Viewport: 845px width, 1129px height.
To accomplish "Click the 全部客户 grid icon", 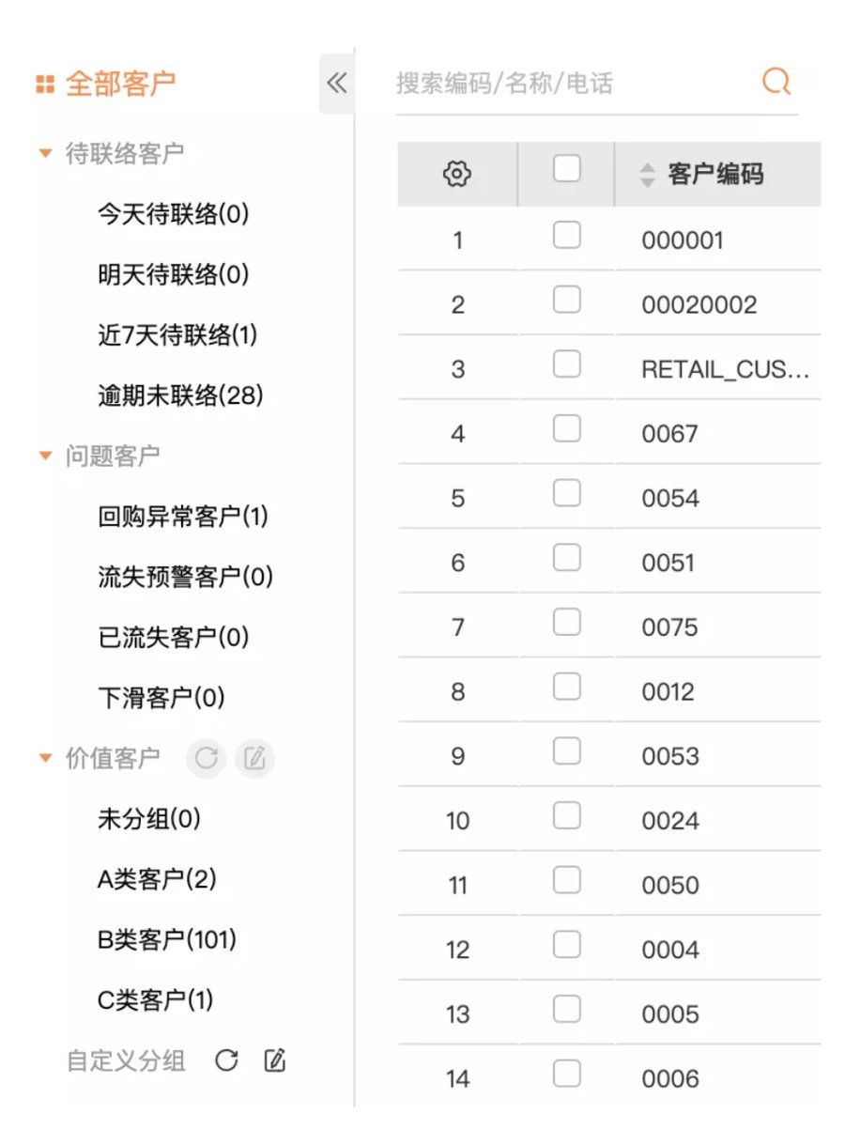I will click(x=44, y=85).
